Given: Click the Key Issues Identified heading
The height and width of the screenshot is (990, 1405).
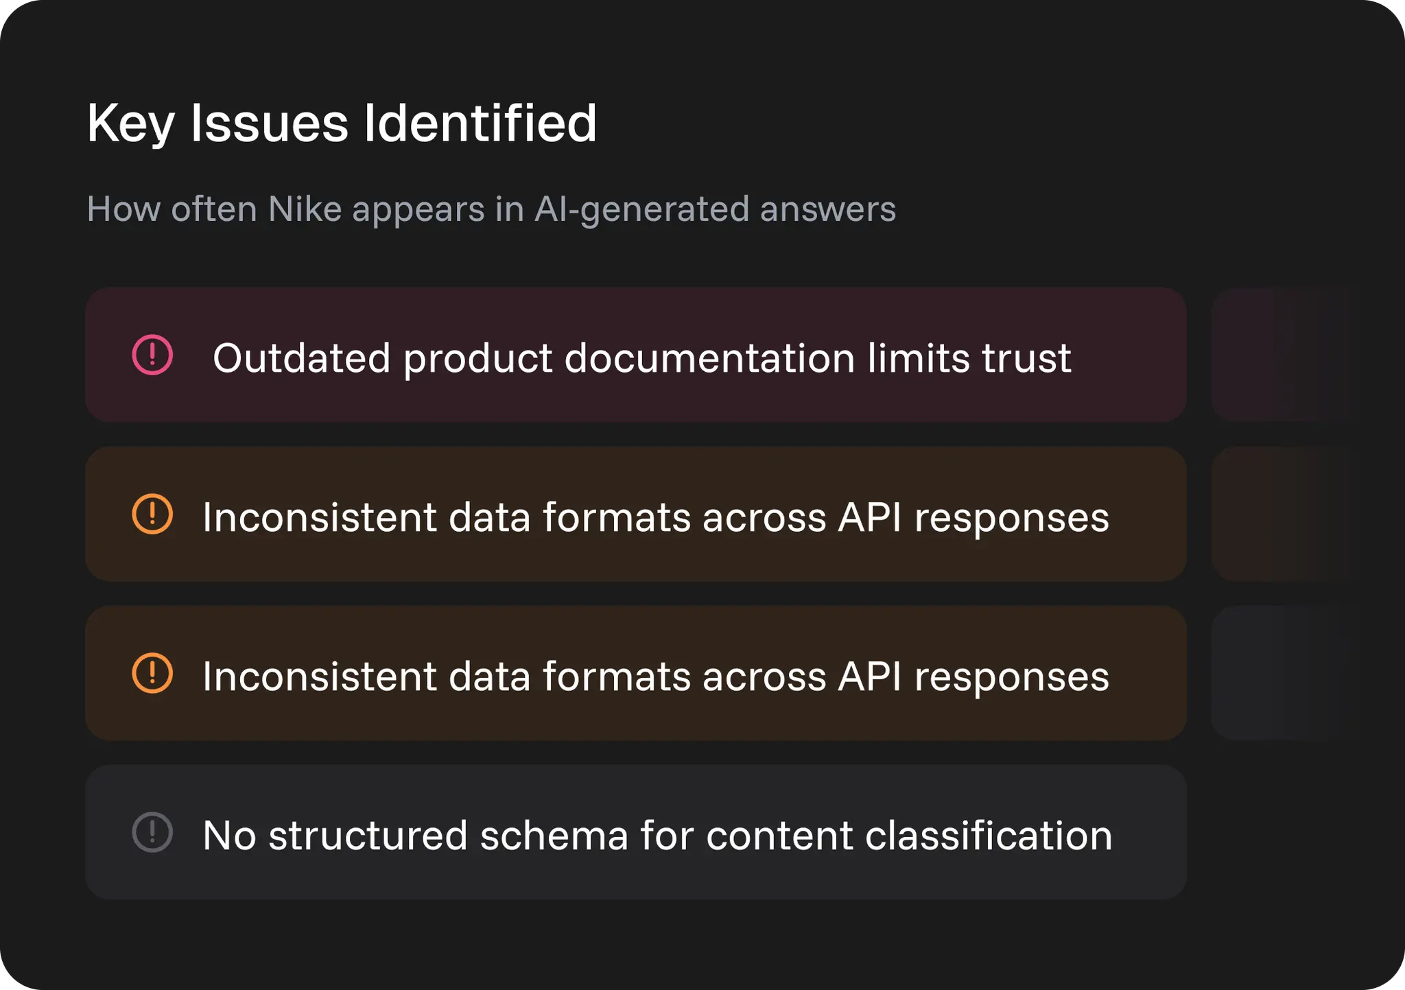Looking at the screenshot, I should (342, 123).
